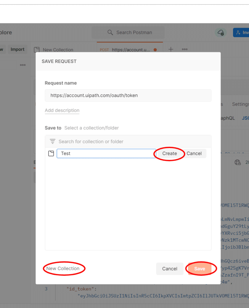Open the sidebar three-dots options menu

pos(23,65)
